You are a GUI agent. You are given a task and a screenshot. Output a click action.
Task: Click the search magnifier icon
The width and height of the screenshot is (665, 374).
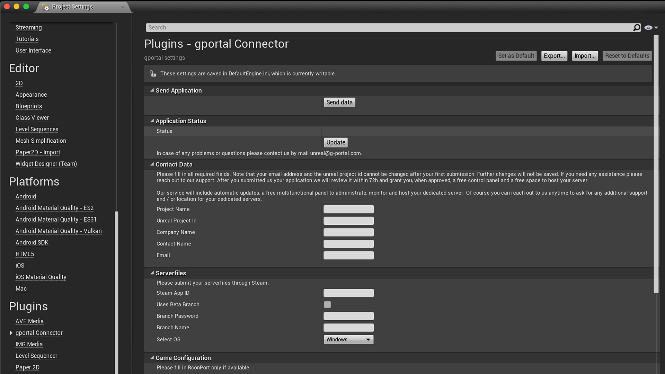(x=637, y=27)
